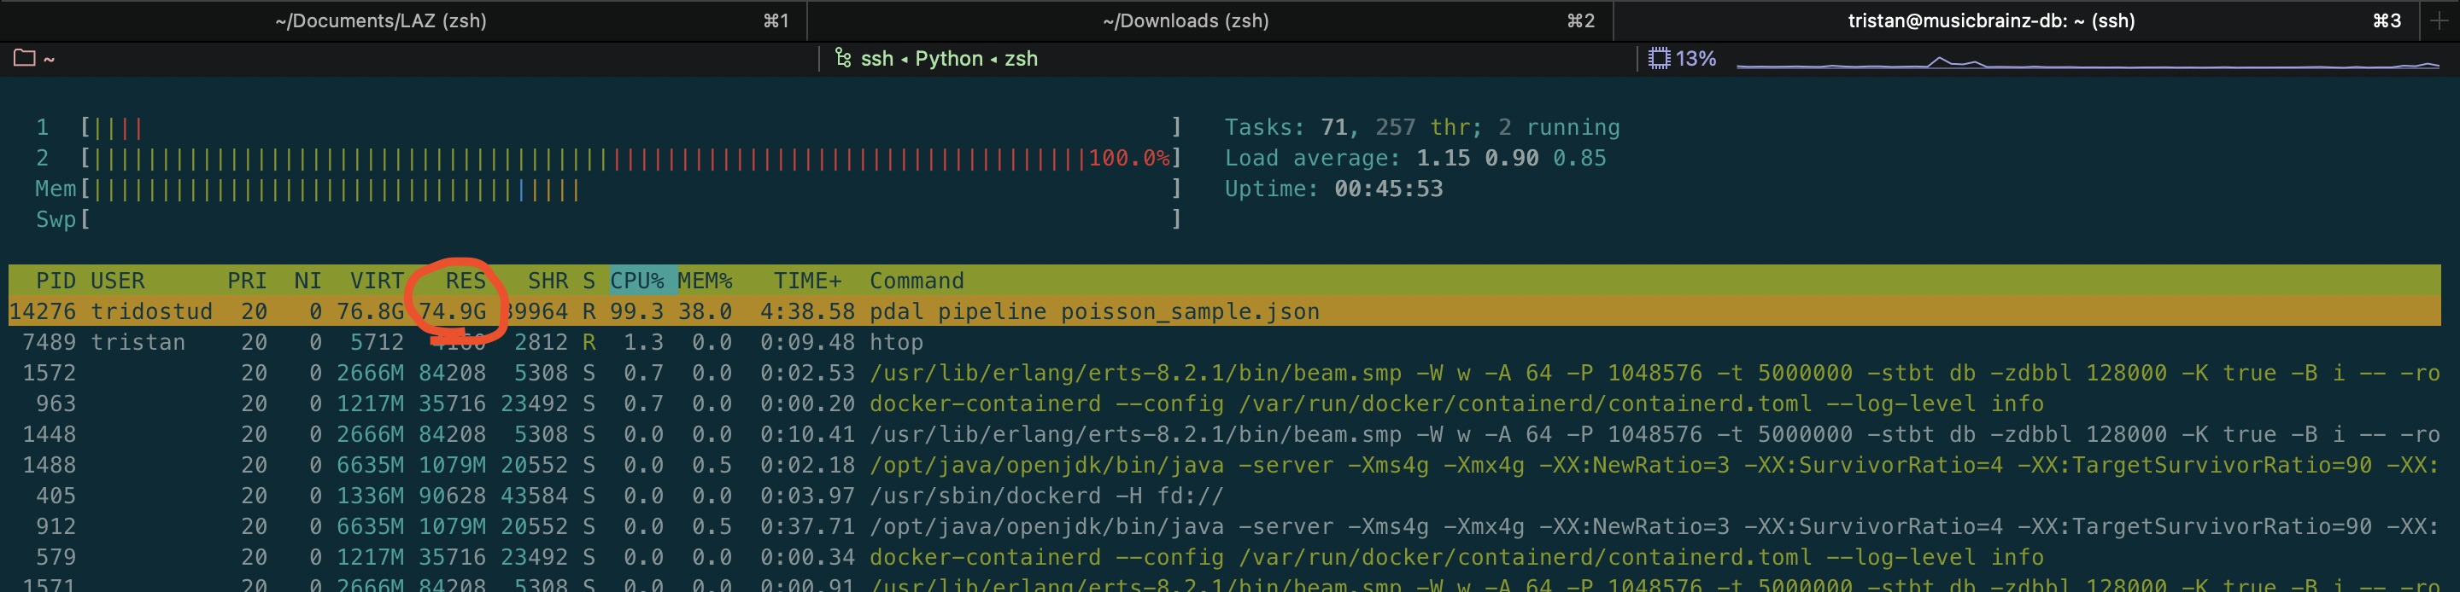Select the tristan@musicbrainz-db ssh tab
Screen dimensions: 2460x592
(1990, 21)
